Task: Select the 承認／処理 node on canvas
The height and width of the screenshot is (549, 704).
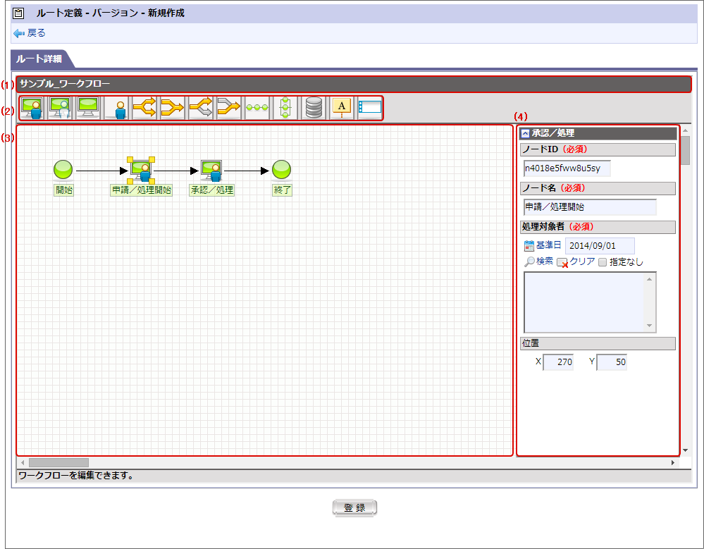Action: [211, 171]
